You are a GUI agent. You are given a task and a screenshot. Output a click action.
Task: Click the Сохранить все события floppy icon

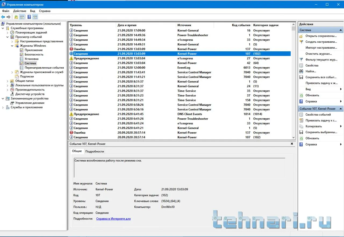(x=301, y=77)
